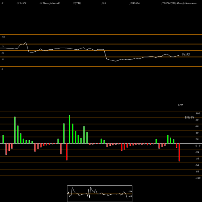Click the MR axis label 80

click(x=197, y=120)
